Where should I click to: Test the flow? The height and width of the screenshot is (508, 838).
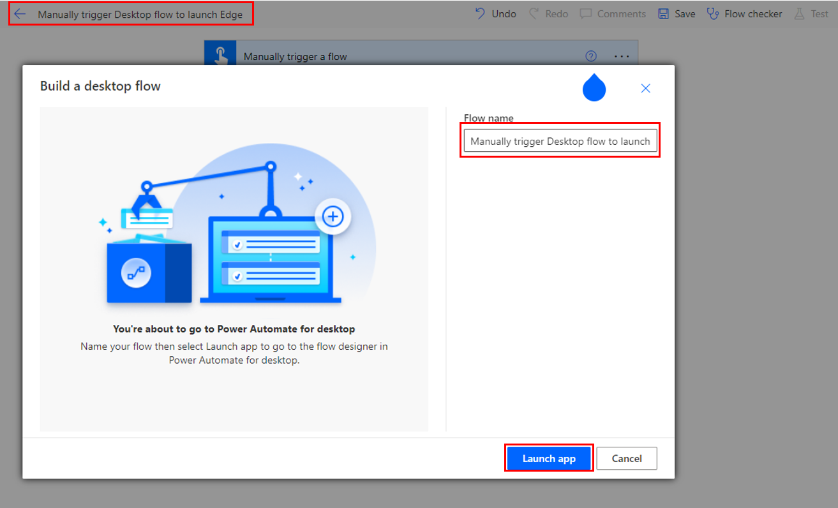tap(811, 13)
